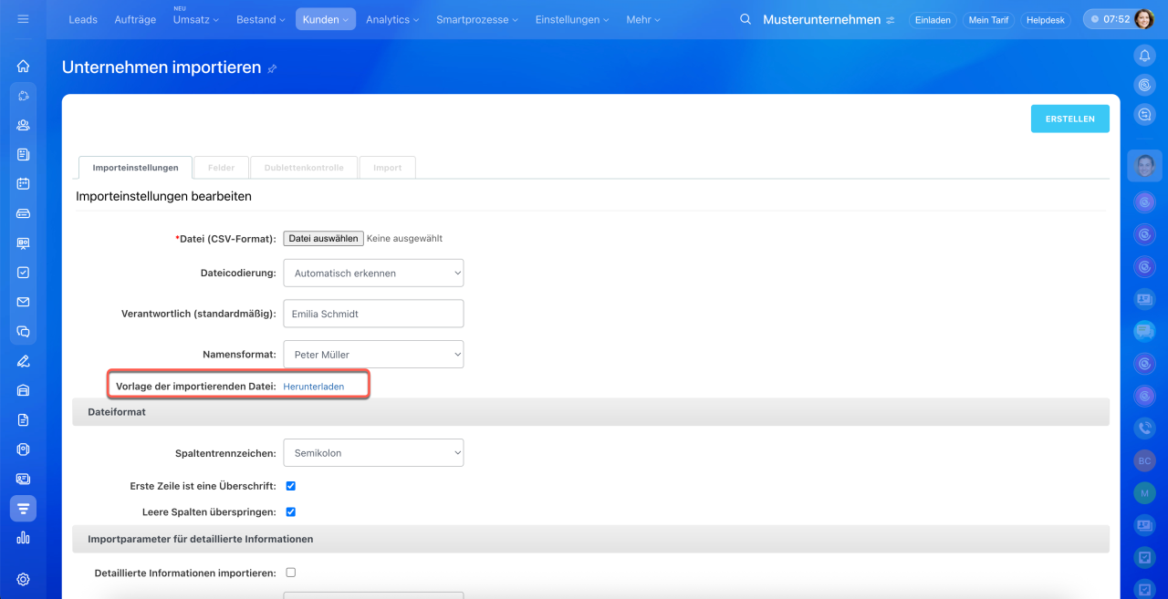Viewport: 1168px width, 599px height.
Task: Open the notifications bell icon
Action: 1144,56
